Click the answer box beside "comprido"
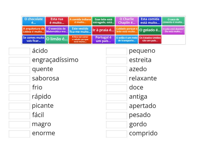 coord(116,134)
